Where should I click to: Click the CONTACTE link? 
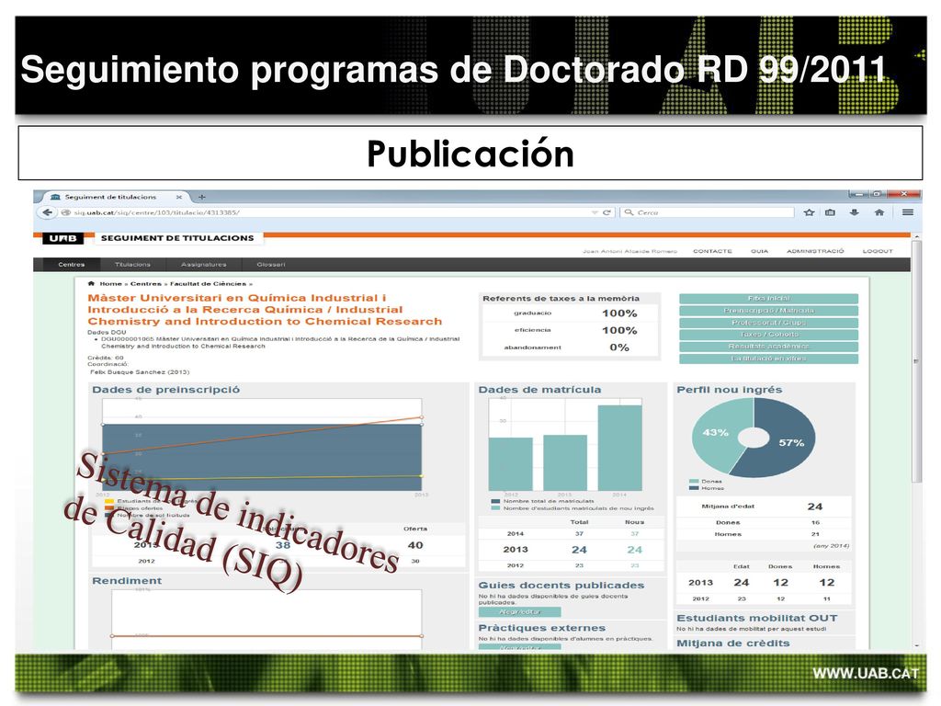coord(712,251)
